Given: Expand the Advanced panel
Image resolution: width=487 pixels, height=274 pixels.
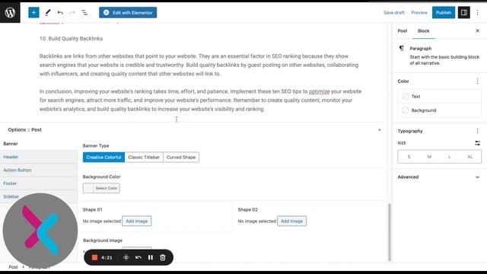Looking at the screenshot, I should pos(439,177).
